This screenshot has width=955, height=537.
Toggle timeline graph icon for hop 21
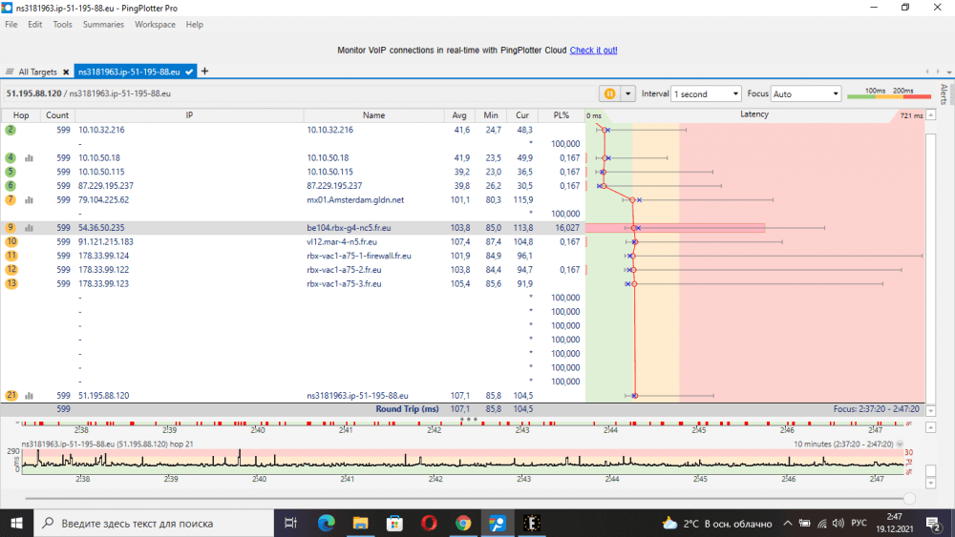(x=29, y=396)
